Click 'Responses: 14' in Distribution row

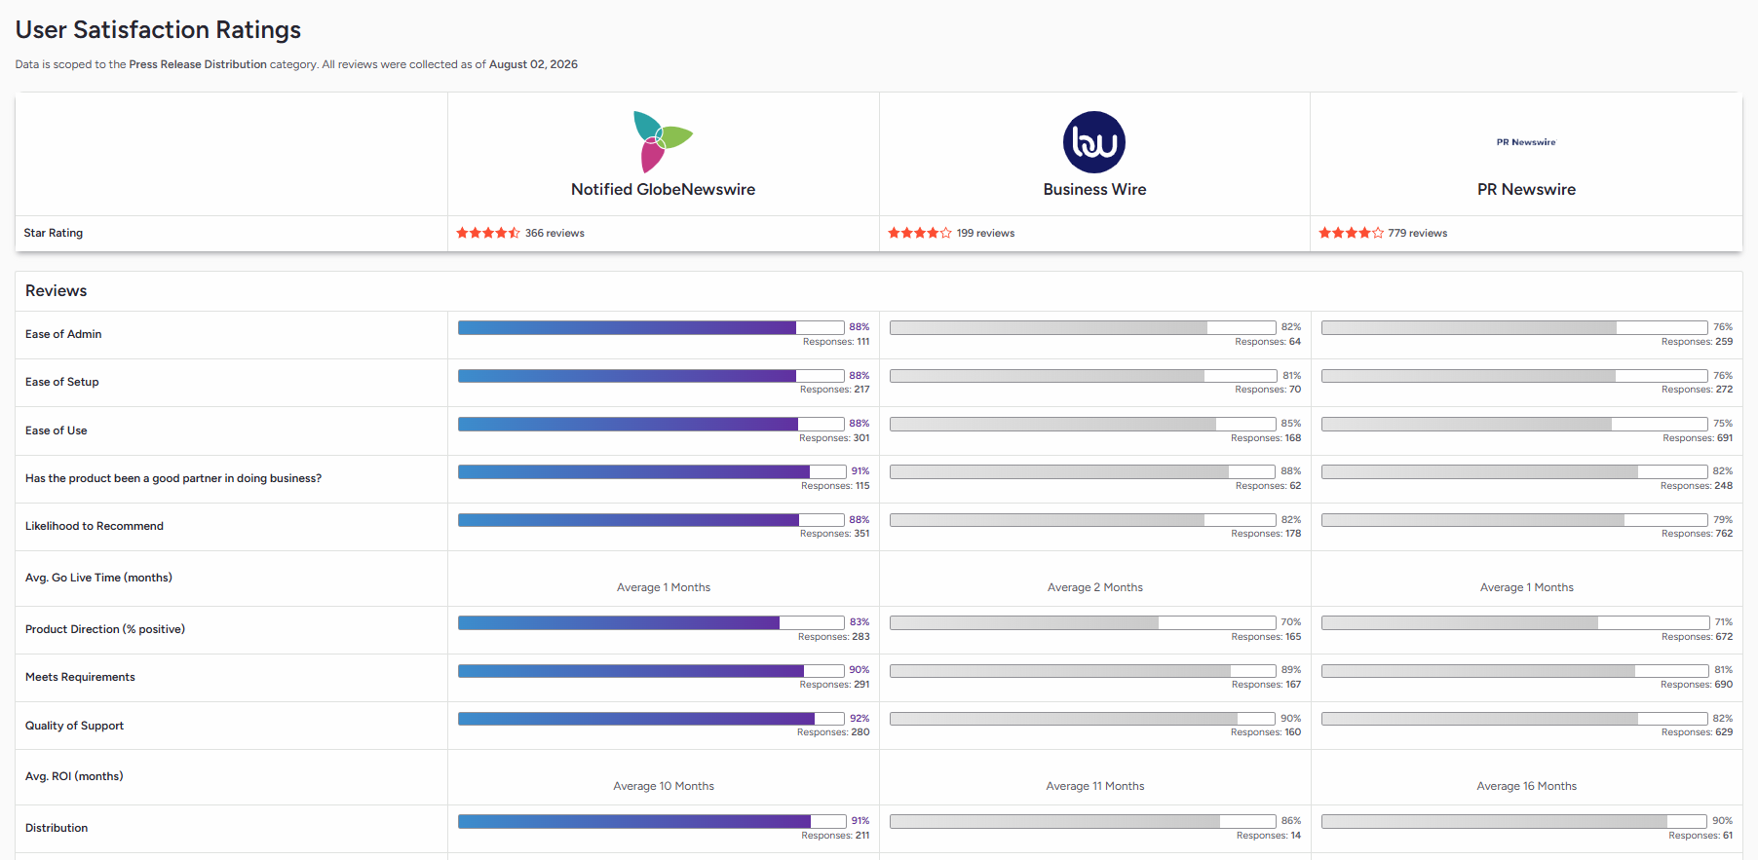click(1269, 836)
